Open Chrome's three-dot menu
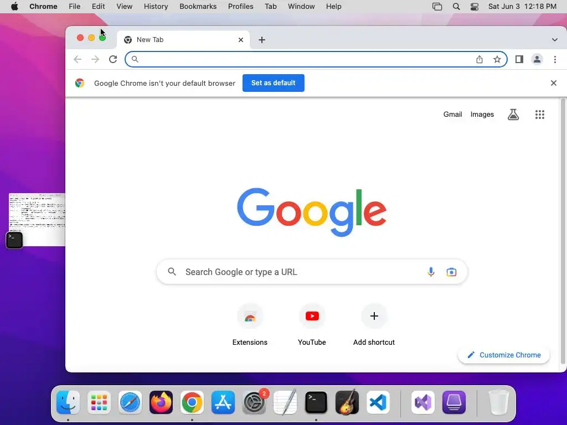 tap(555, 59)
